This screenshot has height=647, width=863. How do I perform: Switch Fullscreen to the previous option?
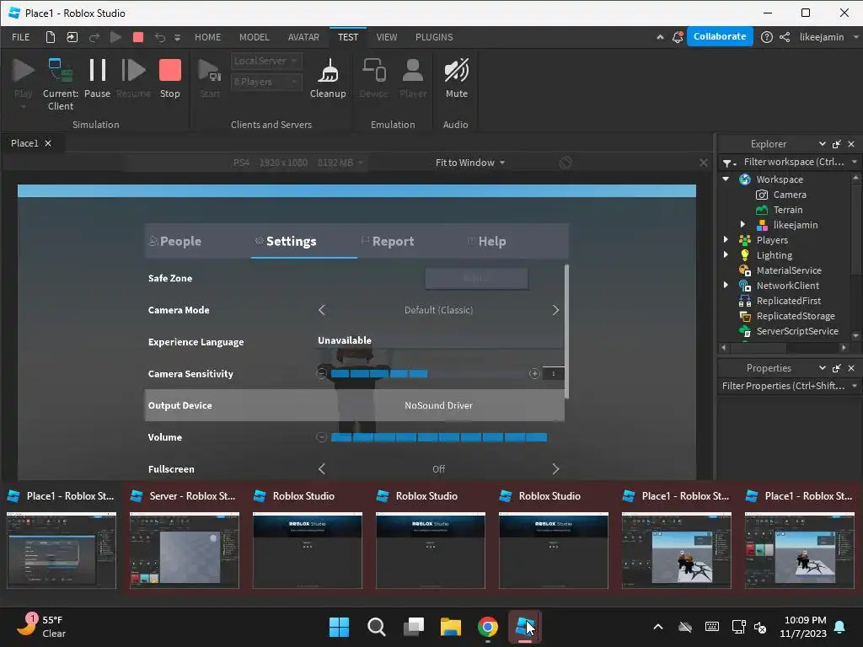[322, 468]
